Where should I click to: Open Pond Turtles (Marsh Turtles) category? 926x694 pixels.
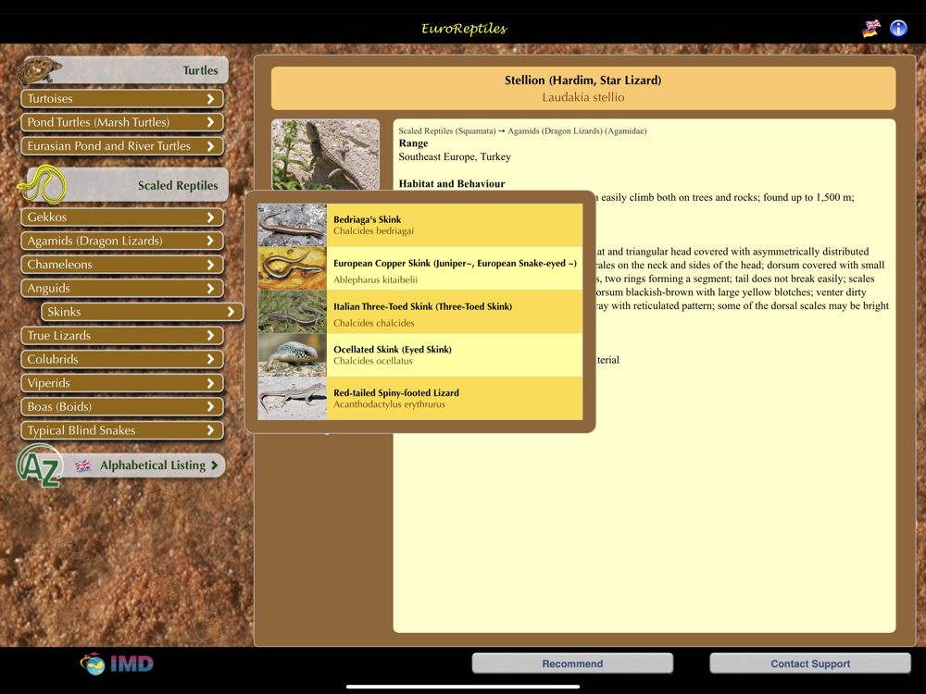pos(122,122)
